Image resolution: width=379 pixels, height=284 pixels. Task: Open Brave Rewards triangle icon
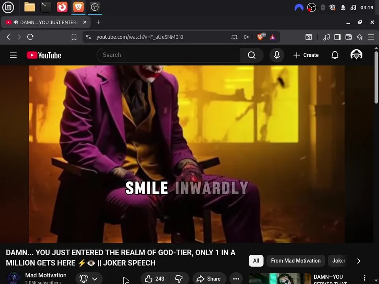(272, 37)
